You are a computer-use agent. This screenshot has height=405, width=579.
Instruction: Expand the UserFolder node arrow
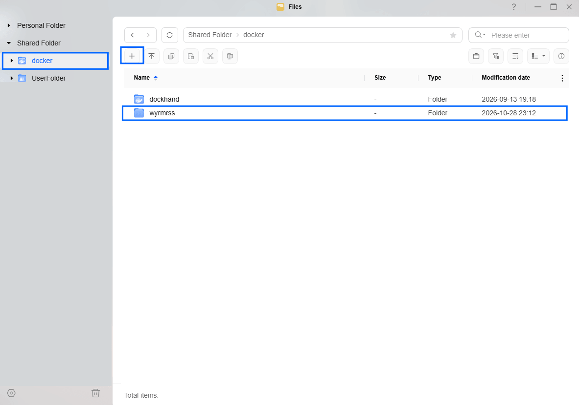coord(12,78)
